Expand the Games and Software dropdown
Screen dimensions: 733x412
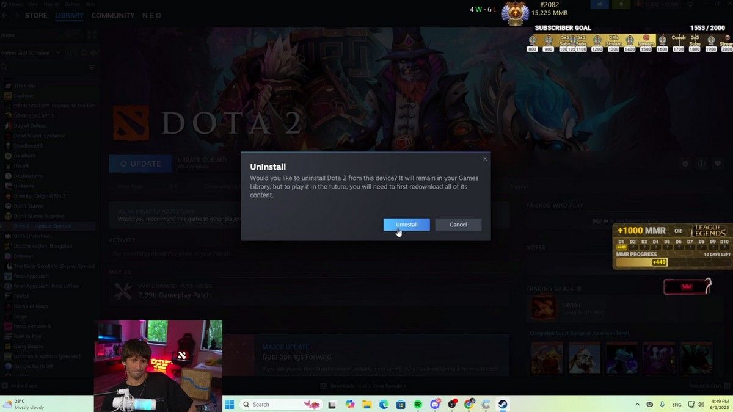(x=58, y=53)
